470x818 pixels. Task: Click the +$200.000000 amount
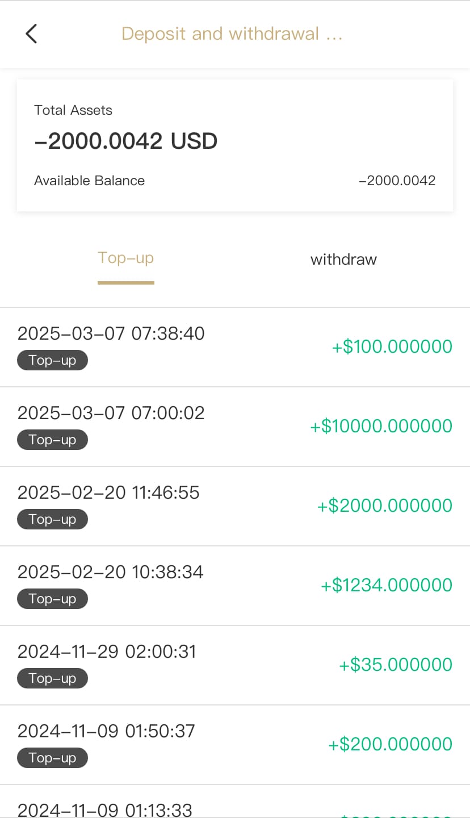click(390, 744)
